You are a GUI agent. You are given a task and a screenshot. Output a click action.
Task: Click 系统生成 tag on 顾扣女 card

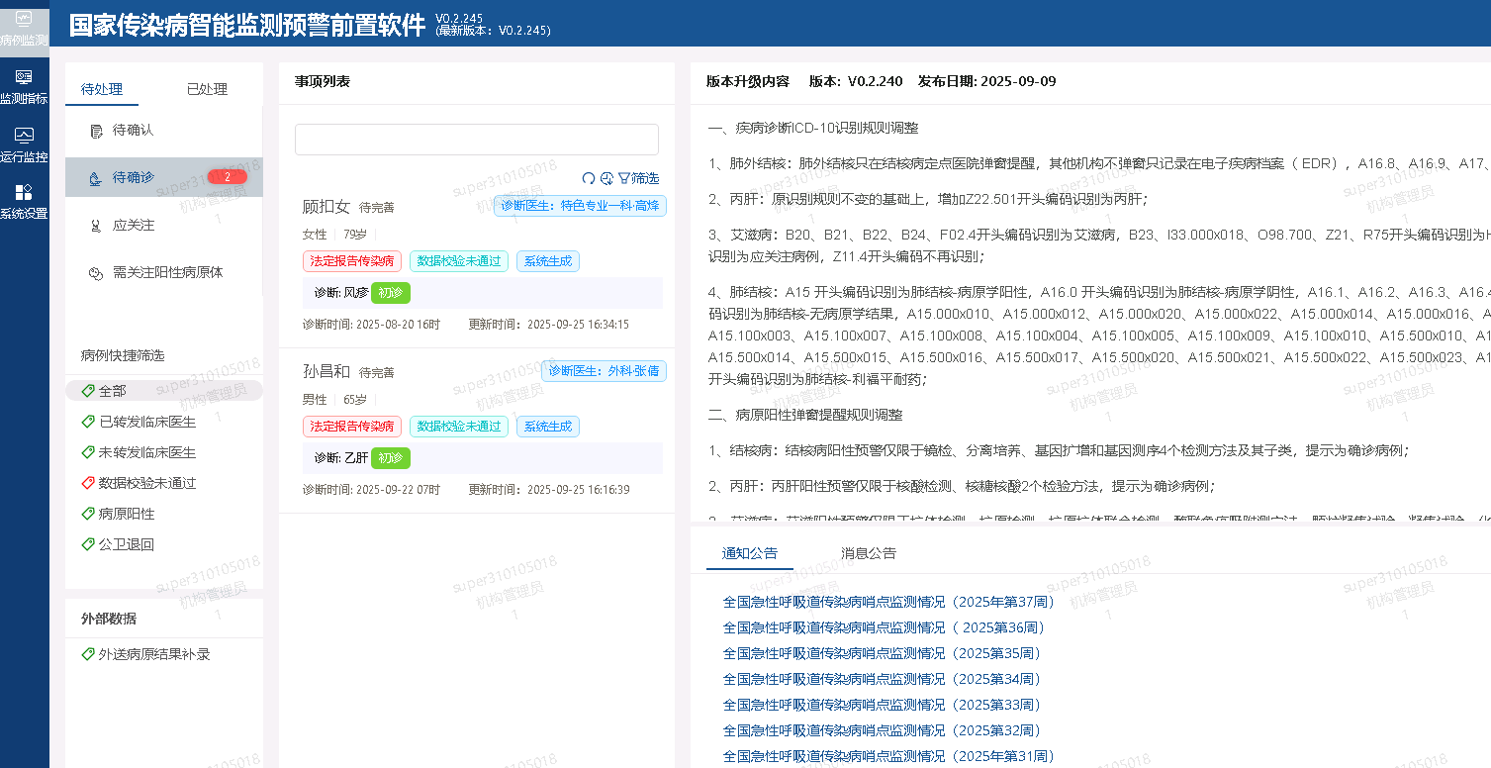pyautogui.click(x=548, y=261)
